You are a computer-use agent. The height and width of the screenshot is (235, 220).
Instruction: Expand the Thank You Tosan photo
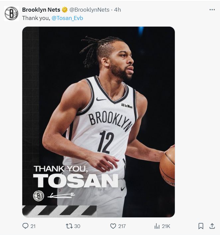[x=98, y=100]
